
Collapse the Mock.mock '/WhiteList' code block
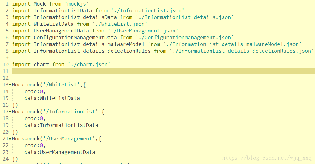pyautogui.click(x=10, y=85)
